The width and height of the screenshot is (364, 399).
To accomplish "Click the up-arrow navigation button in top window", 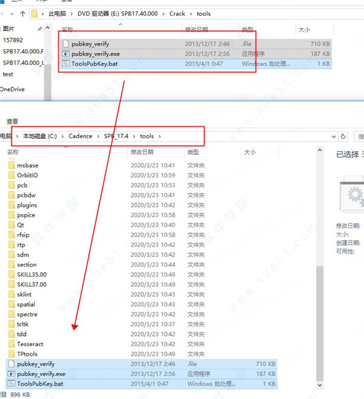I will pyautogui.click(x=22, y=12).
